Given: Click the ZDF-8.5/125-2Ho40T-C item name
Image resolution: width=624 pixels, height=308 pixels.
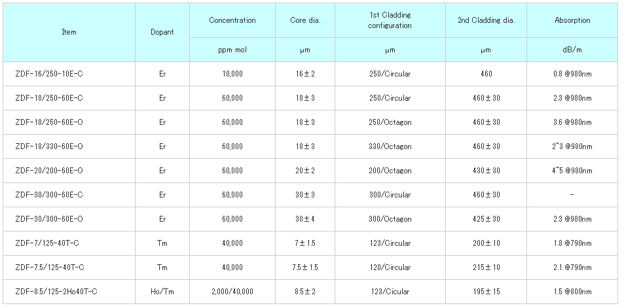Looking at the screenshot, I should (x=55, y=292).
